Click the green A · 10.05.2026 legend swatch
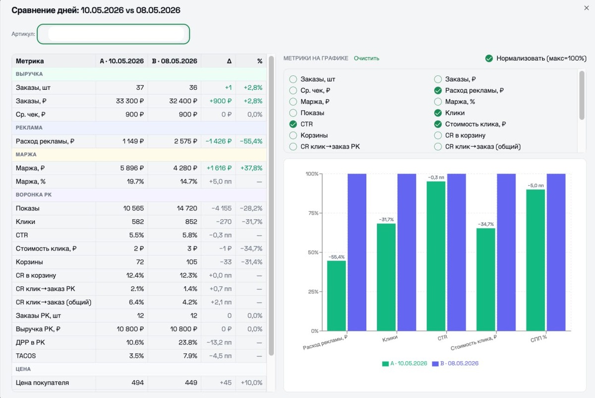 tap(385, 364)
